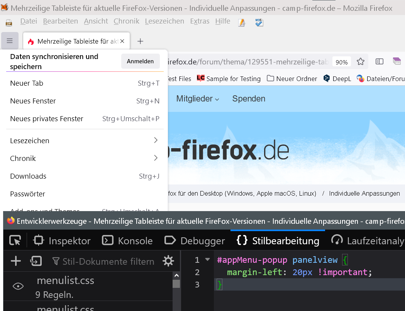Screen dimensions: 405x311
Task: Switch to the Konsole tab
Action: click(x=127, y=240)
